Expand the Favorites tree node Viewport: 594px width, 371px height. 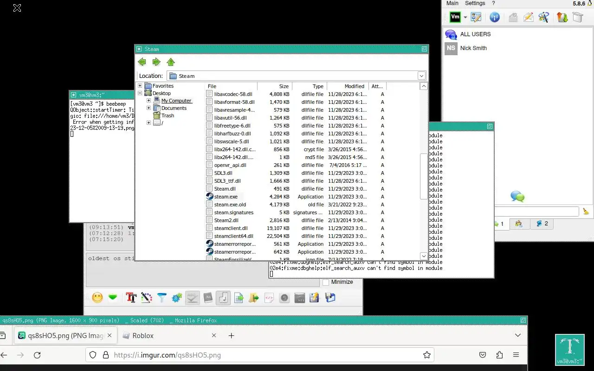coord(140,86)
